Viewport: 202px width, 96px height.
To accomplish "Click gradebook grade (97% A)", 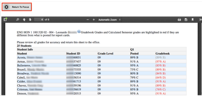I will [x=161, y=61].
